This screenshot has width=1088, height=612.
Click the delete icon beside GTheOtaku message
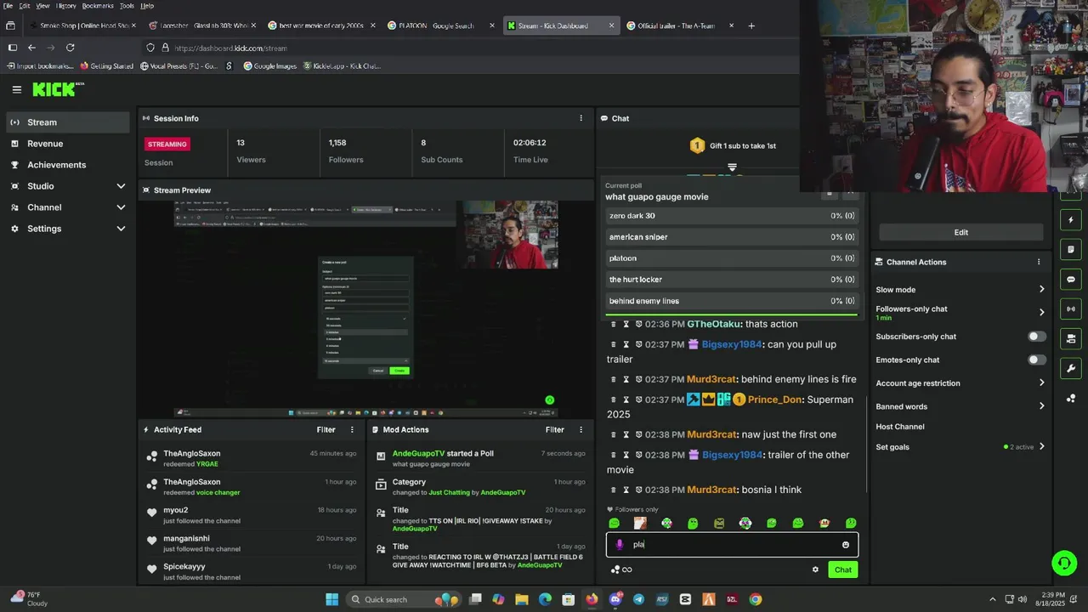click(613, 324)
